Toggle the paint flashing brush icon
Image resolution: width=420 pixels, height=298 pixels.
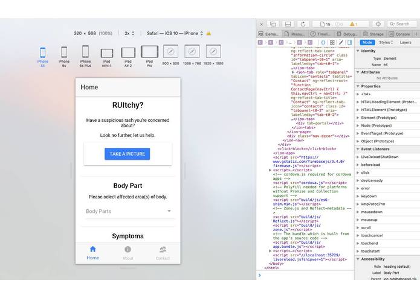coord(341,42)
